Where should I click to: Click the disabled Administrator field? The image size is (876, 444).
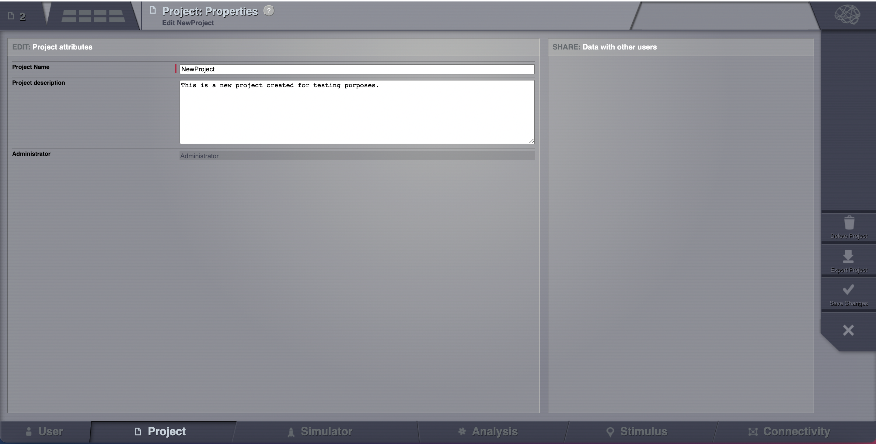coord(357,156)
